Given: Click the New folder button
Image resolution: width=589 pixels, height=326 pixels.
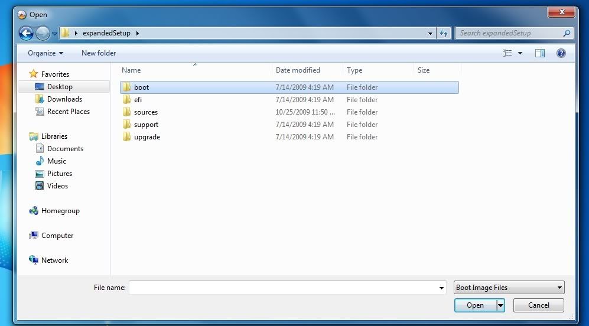Looking at the screenshot, I should click(99, 53).
